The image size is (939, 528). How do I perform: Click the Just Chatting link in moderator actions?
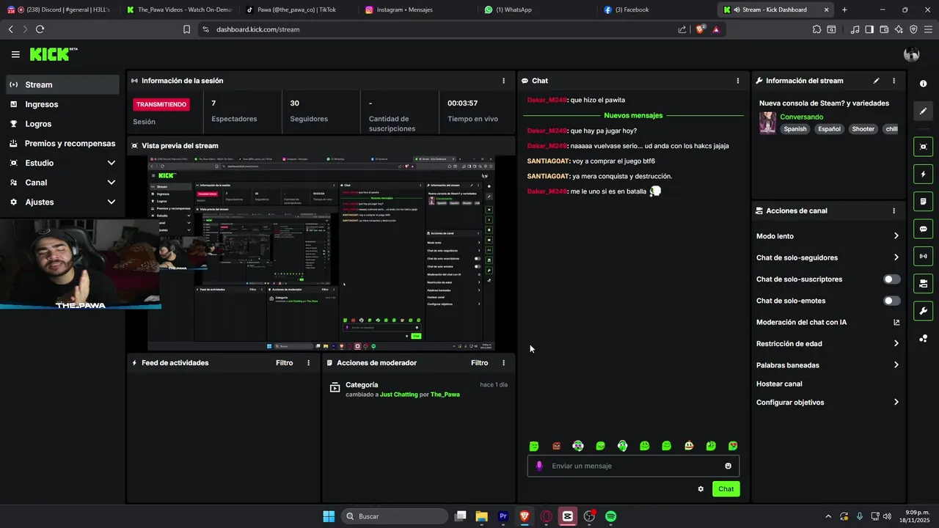pos(398,395)
